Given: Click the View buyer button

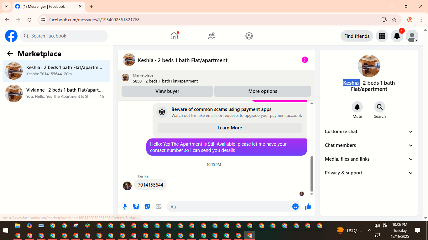Looking at the screenshot, I should (167, 91).
